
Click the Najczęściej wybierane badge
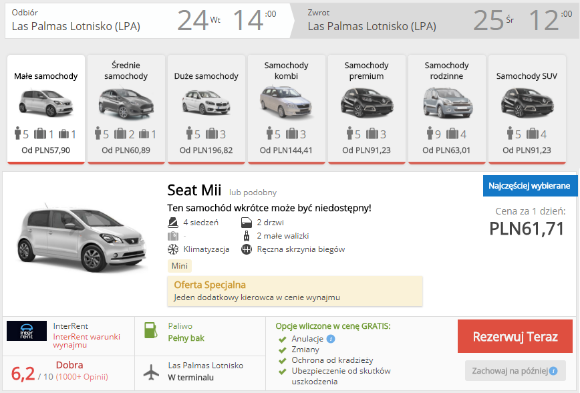pos(530,186)
